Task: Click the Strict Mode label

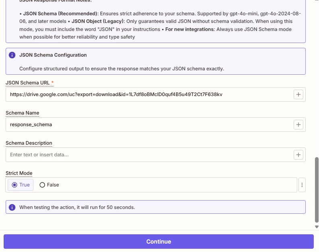Action: [x=19, y=173]
